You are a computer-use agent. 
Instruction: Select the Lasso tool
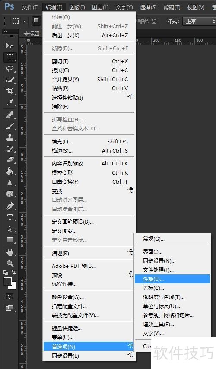click(x=10, y=68)
